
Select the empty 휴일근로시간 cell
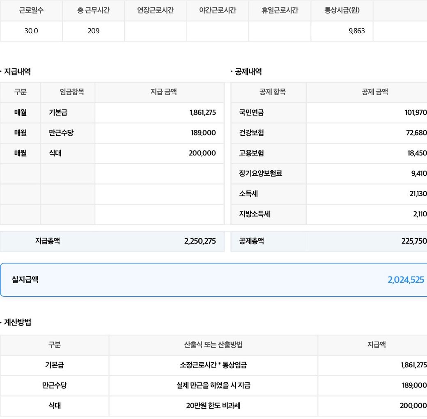click(x=280, y=31)
